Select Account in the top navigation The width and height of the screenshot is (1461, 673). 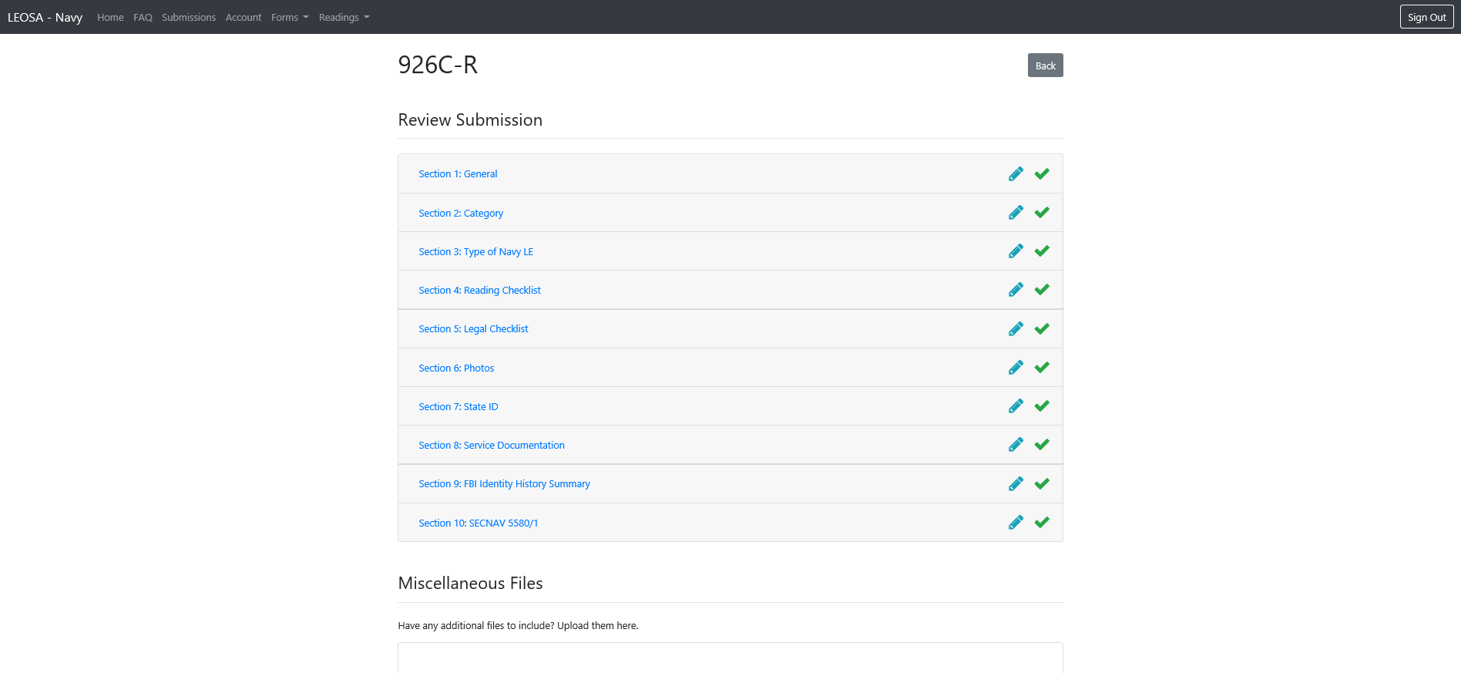[x=243, y=18]
